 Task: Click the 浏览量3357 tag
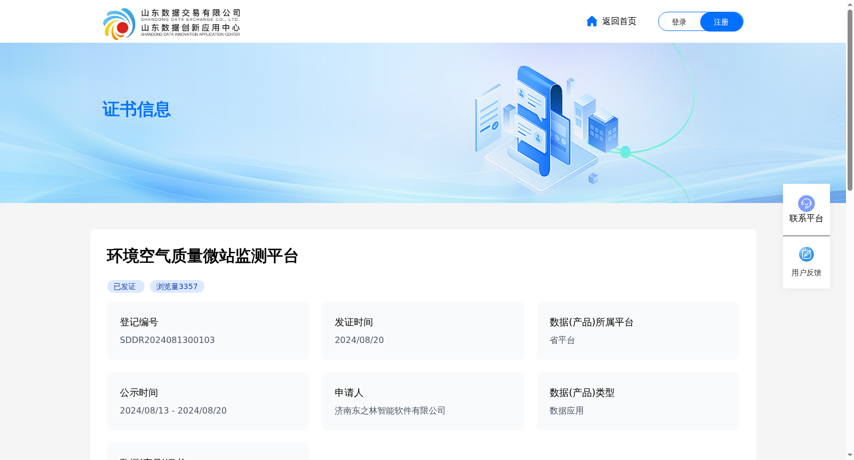pos(177,286)
